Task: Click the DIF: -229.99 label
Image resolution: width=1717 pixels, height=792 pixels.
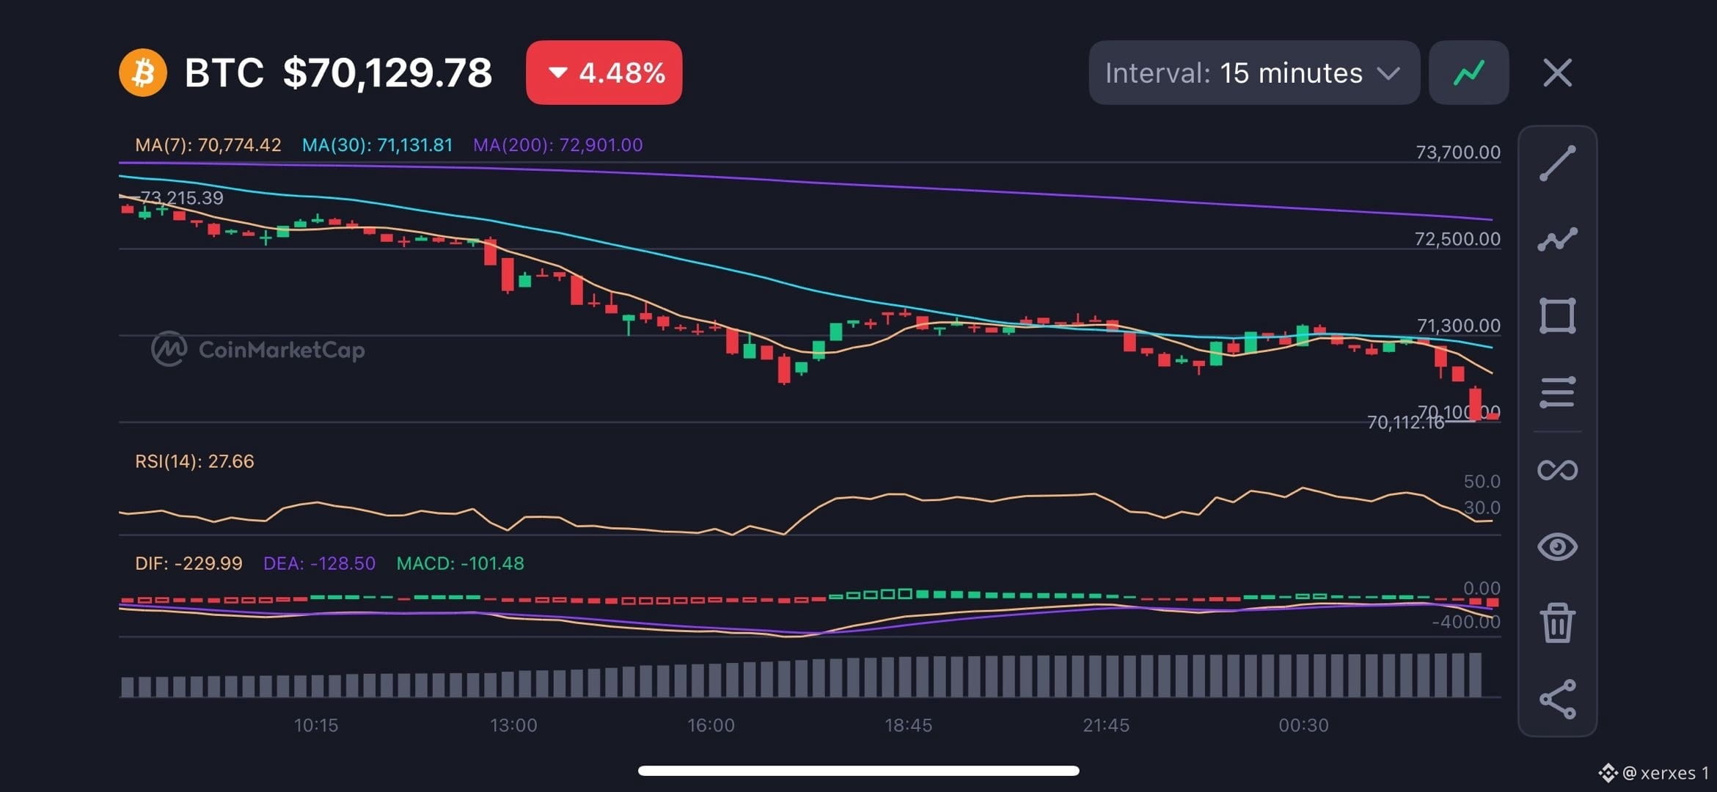Action: 188,563
